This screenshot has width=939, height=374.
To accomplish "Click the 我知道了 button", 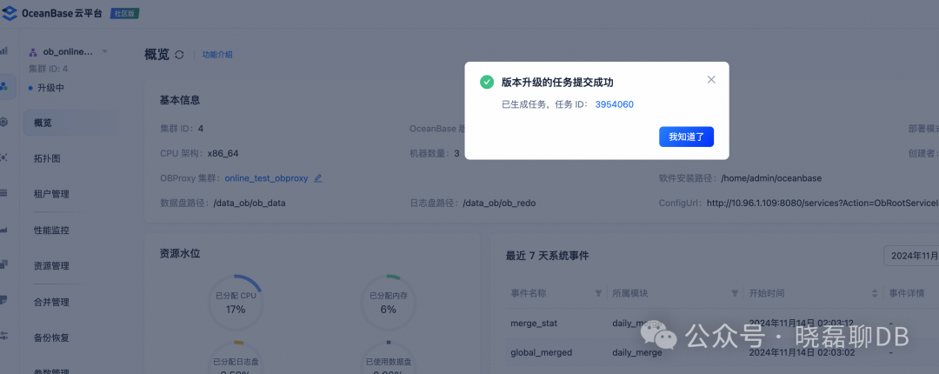I will (686, 137).
